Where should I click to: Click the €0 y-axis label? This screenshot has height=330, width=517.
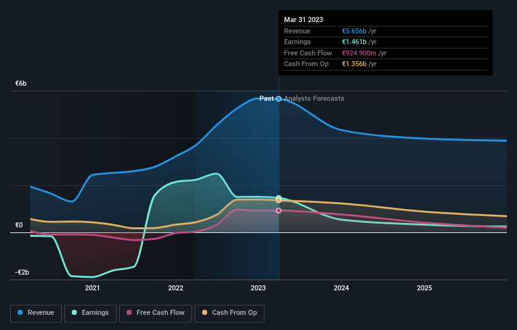(19, 225)
